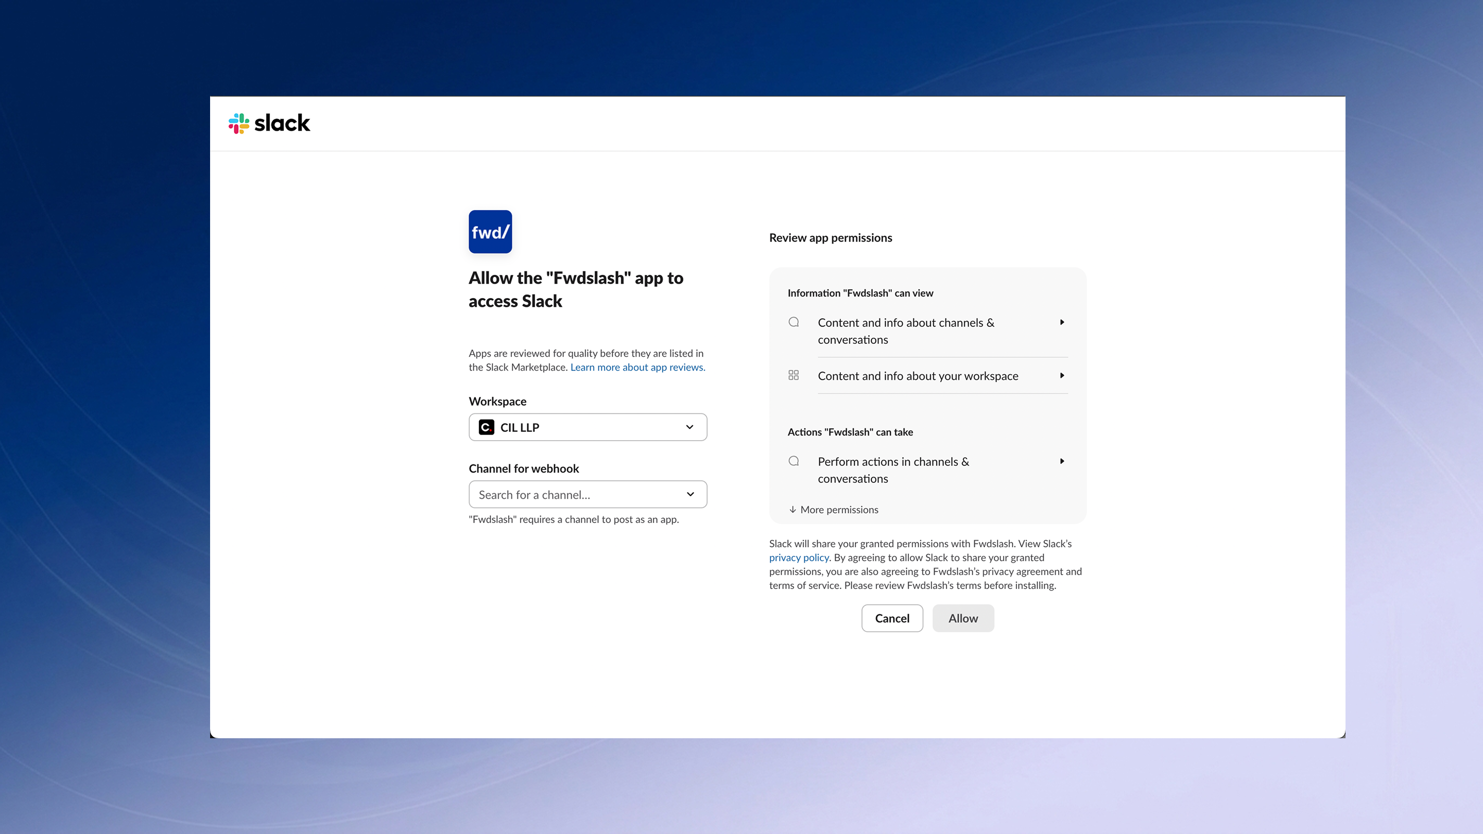The image size is (1483, 834).
Task: Click the Channel for webhook label
Action: pos(523,468)
